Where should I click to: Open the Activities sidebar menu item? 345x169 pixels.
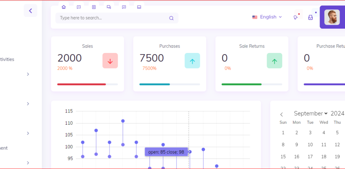pyautogui.click(x=7, y=60)
